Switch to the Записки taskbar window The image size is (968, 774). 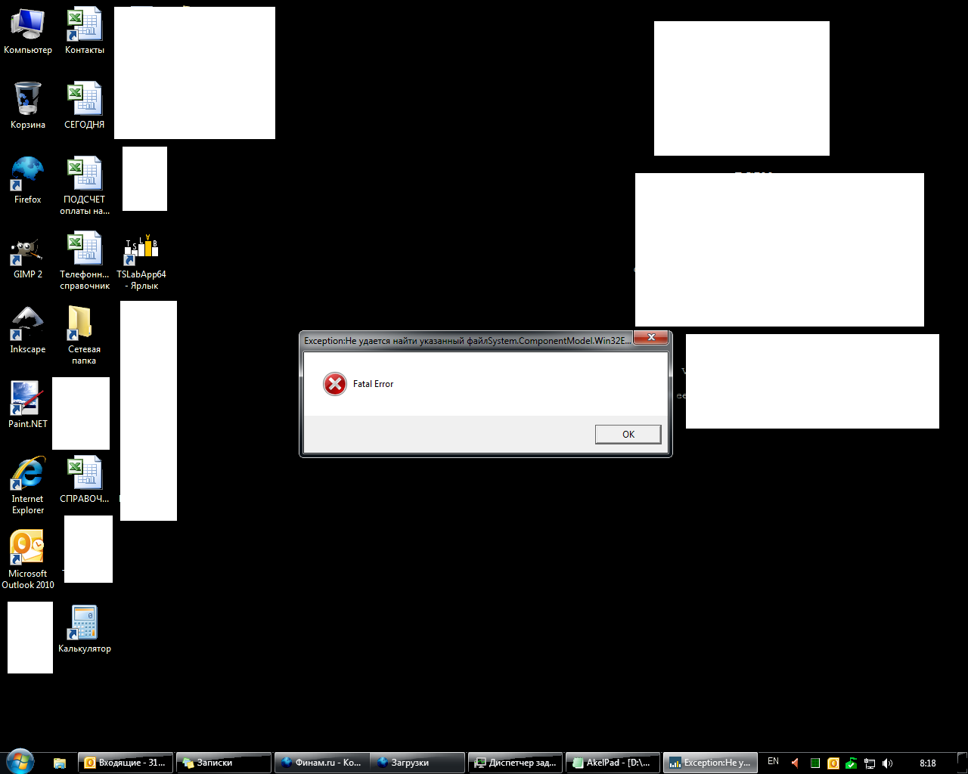coord(224,763)
